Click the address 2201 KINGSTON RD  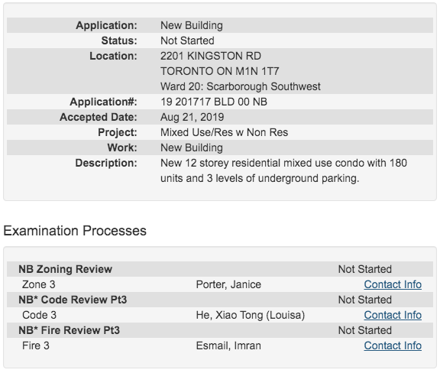coord(211,56)
